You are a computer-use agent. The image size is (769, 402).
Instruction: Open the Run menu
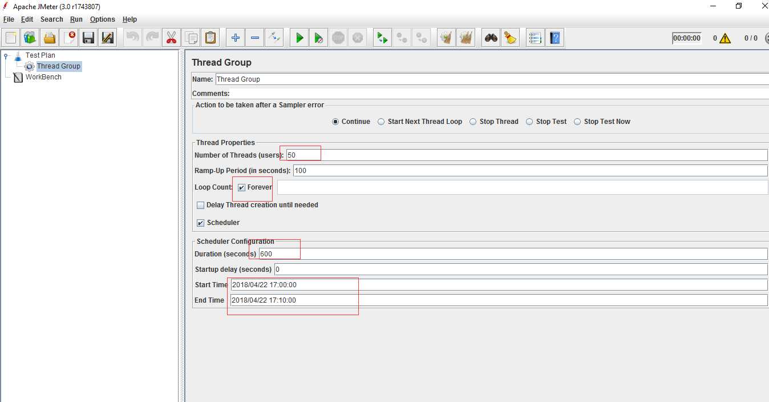(x=76, y=19)
